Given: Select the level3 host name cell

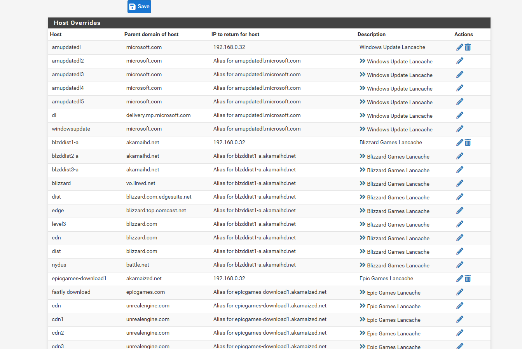Looking at the screenshot, I should (59, 224).
